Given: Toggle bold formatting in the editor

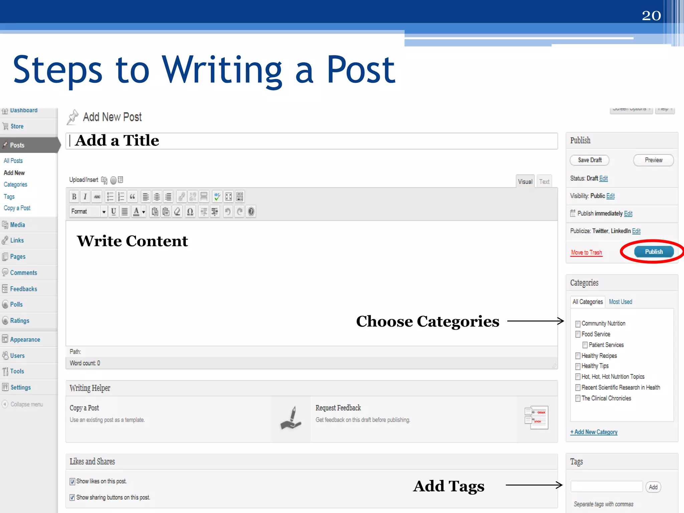Looking at the screenshot, I should point(74,197).
